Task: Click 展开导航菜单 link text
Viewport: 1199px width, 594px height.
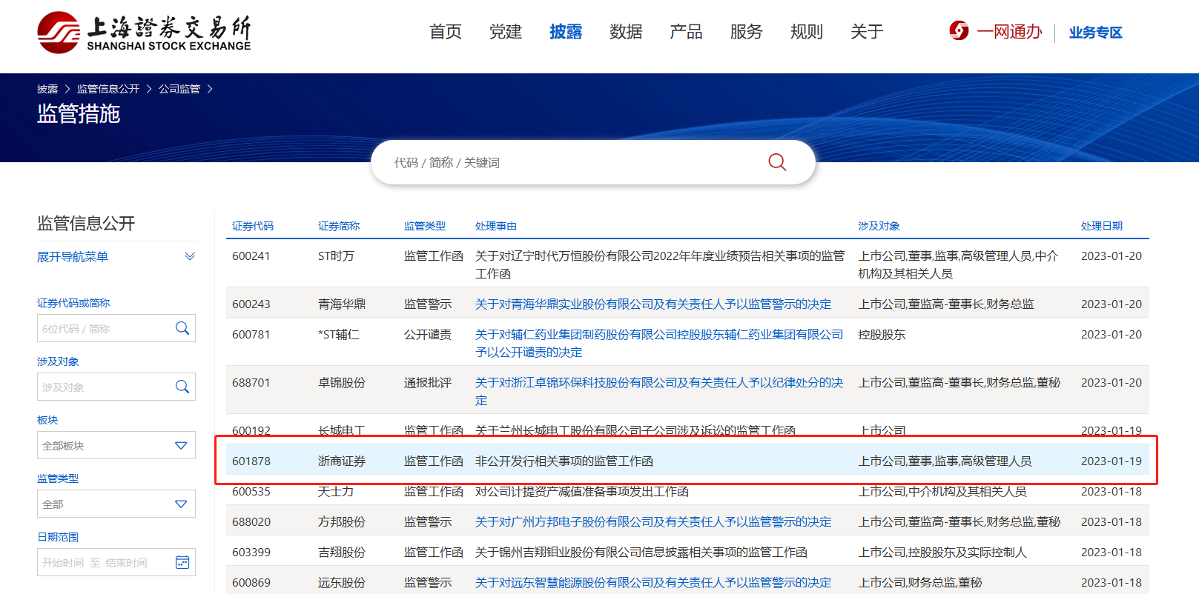Action: [x=73, y=257]
